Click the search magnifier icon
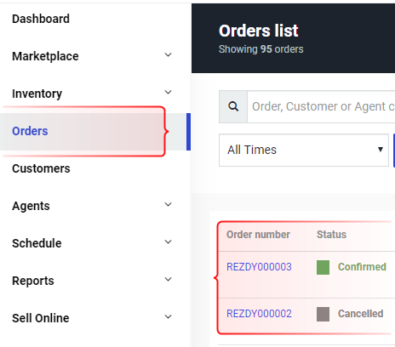This screenshot has height=347, width=395. click(x=233, y=106)
